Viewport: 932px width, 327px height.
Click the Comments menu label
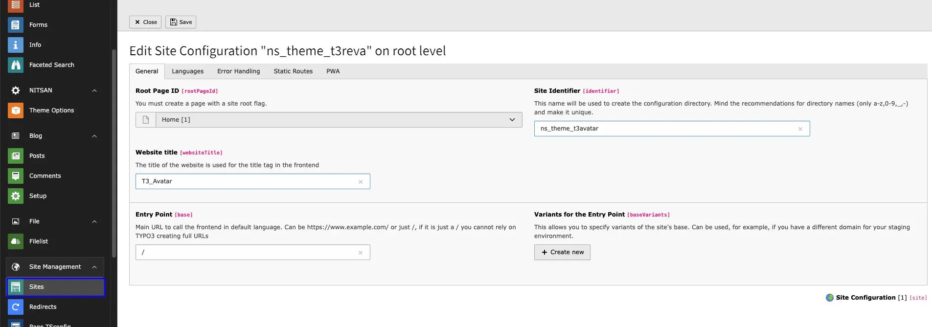coord(45,176)
